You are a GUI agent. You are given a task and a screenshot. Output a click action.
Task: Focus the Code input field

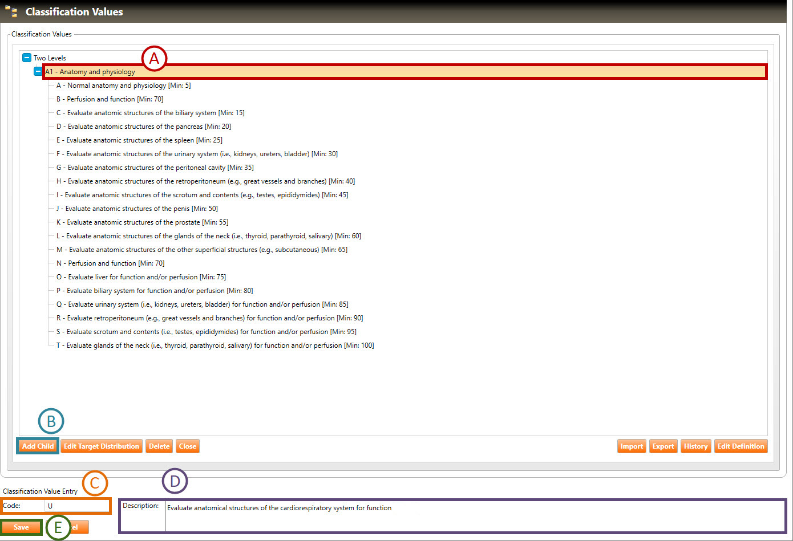point(77,506)
